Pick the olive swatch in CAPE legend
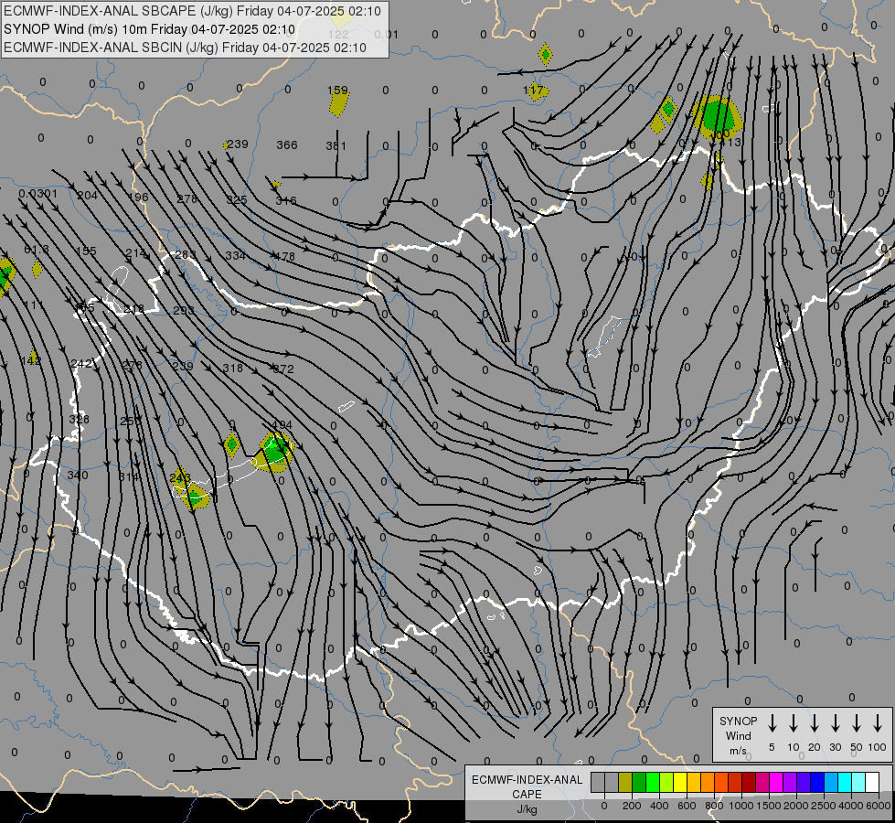Viewport: 895px width, 823px height. click(x=625, y=783)
